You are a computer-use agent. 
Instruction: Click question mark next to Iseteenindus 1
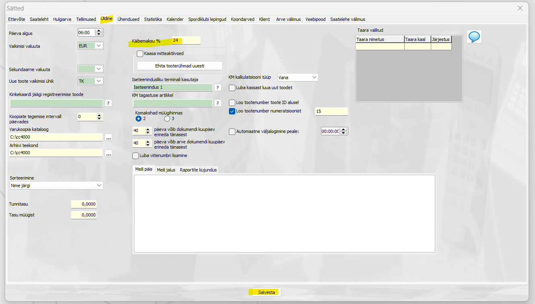pyautogui.click(x=218, y=88)
